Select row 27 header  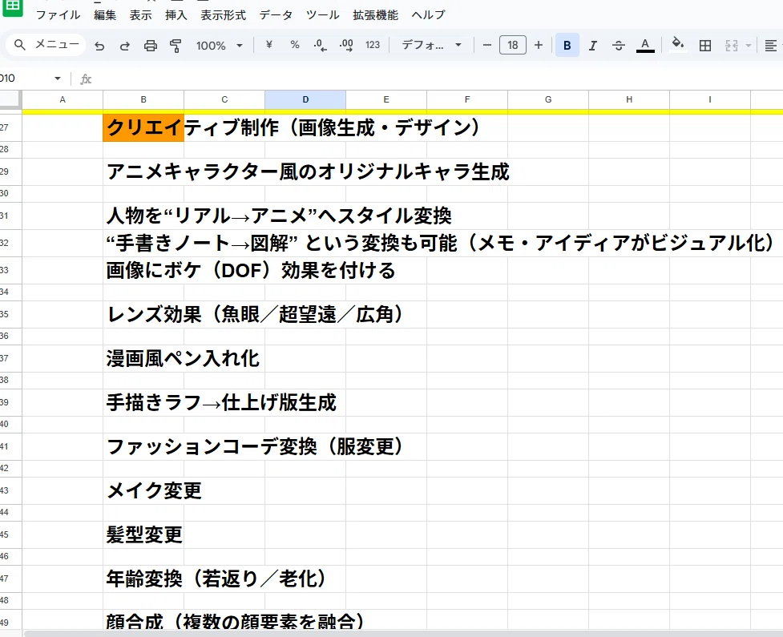tap(10, 127)
